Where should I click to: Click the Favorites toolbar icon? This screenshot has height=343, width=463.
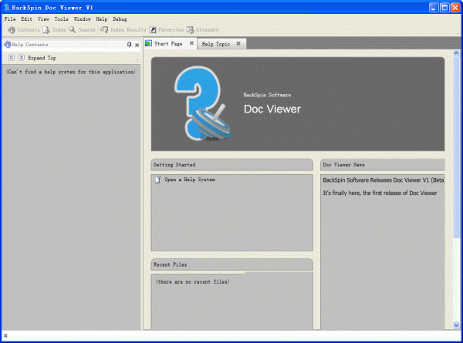coord(153,30)
